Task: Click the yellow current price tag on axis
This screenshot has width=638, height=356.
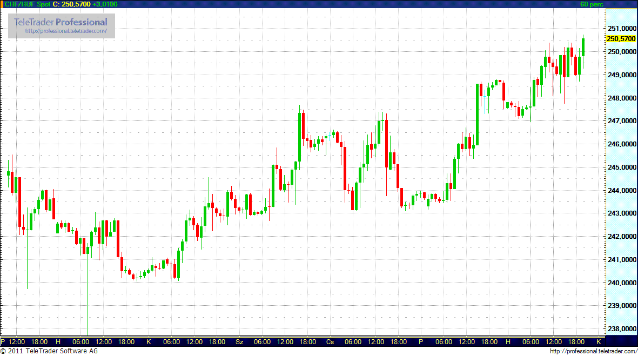Action: [621, 39]
